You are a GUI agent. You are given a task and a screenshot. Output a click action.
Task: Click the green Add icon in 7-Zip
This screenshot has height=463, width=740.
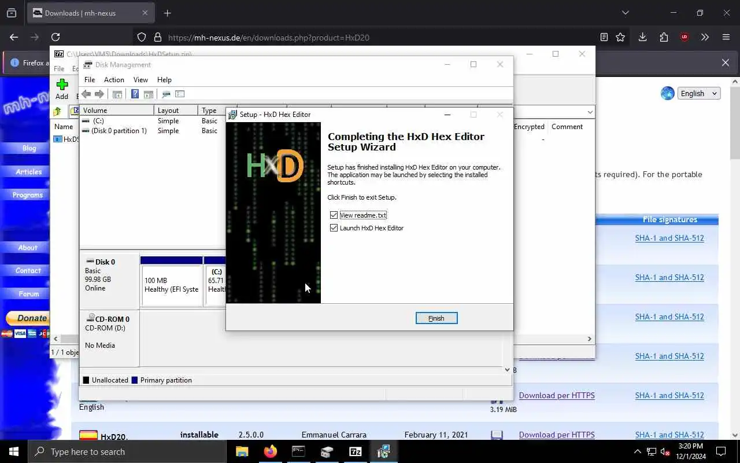click(62, 85)
